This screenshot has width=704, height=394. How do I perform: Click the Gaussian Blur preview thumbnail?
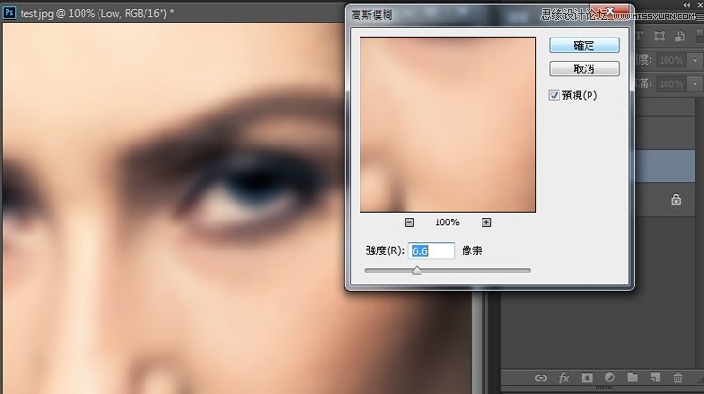(448, 125)
